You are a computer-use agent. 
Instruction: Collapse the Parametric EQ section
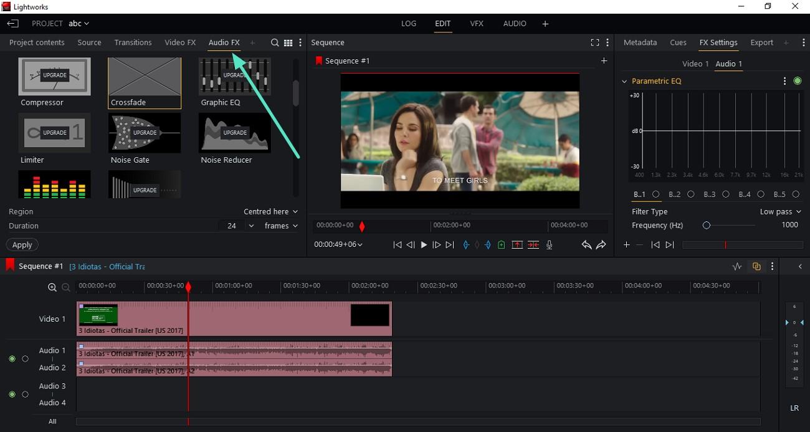point(624,81)
